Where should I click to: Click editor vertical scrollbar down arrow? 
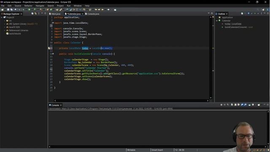(x=211, y=98)
